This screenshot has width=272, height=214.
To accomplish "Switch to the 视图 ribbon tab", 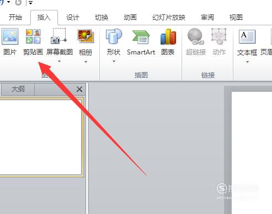I will pyautogui.click(x=236, y=18).
